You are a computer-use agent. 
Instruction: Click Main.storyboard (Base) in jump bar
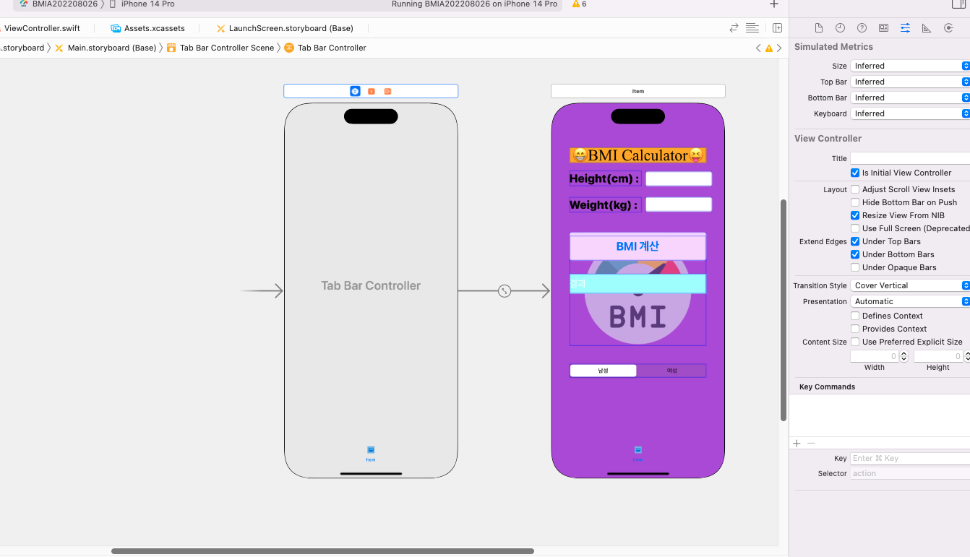coord(106,48)
